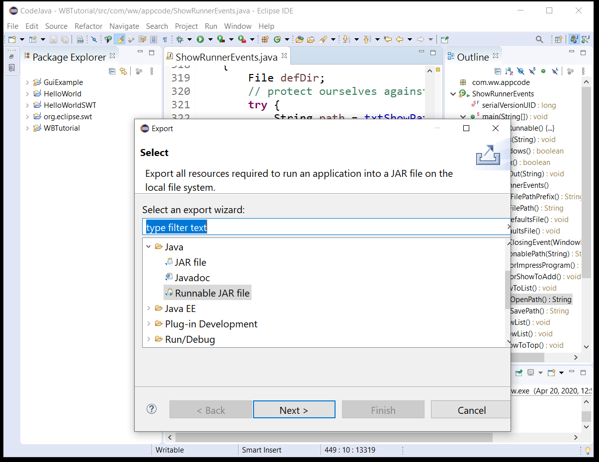Open the Refactor menu
This screenshot has width=599, height=462.
(88, 26)
